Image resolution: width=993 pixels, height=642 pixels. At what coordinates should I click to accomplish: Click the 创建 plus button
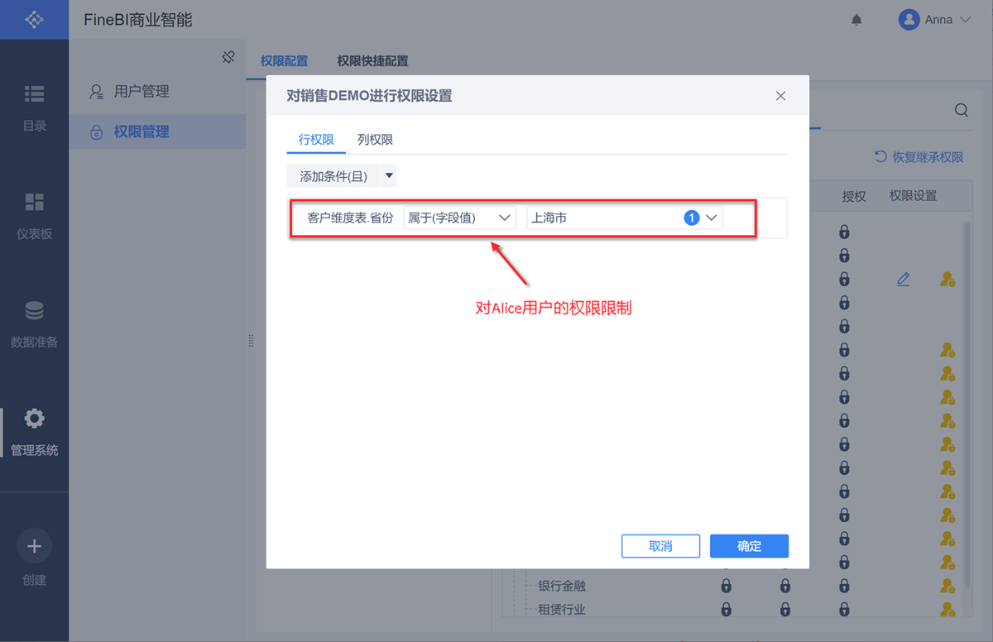(x=34, y=546)
